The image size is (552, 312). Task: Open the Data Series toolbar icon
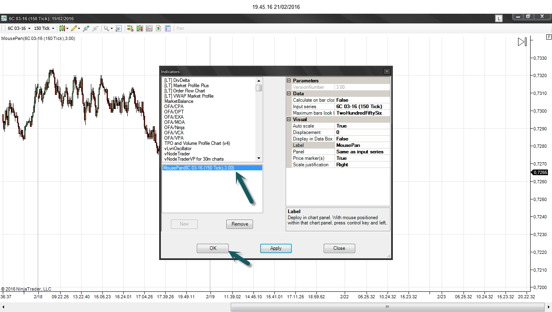(140, 28)
